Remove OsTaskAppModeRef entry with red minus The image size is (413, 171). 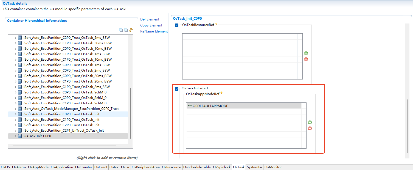(x=310, y=128)
